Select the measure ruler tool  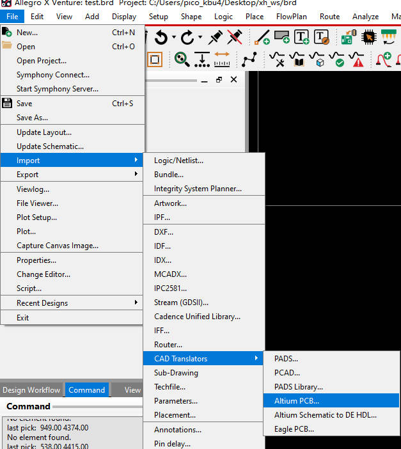click(222, 59)
